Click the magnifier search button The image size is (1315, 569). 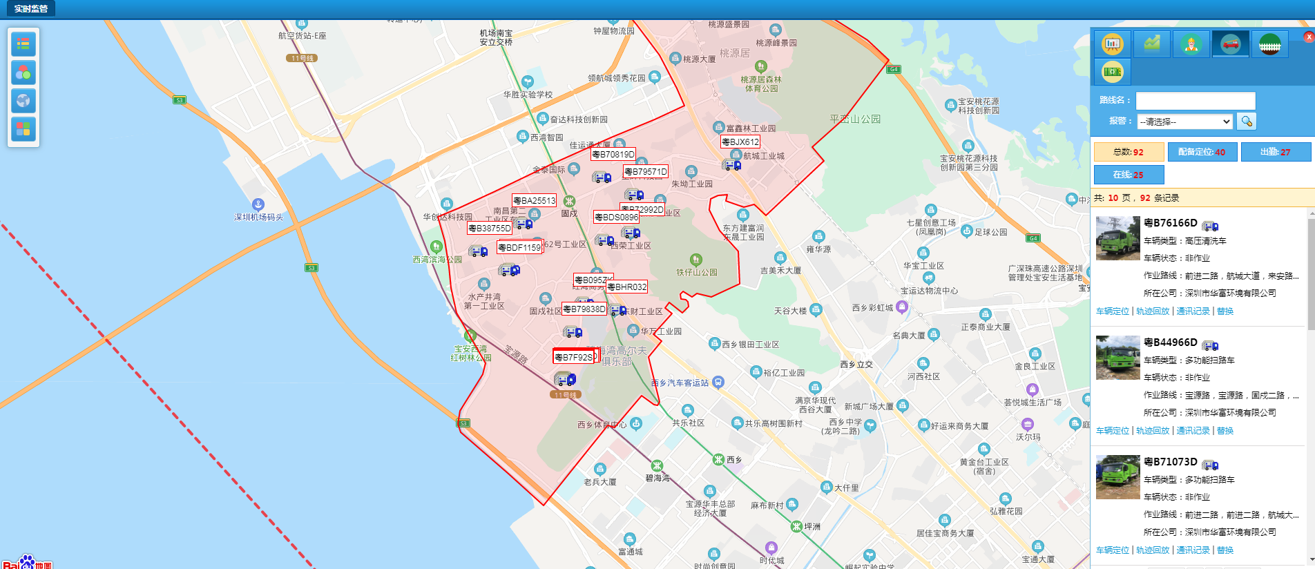pyautogui.click(x=1247, y=122)
